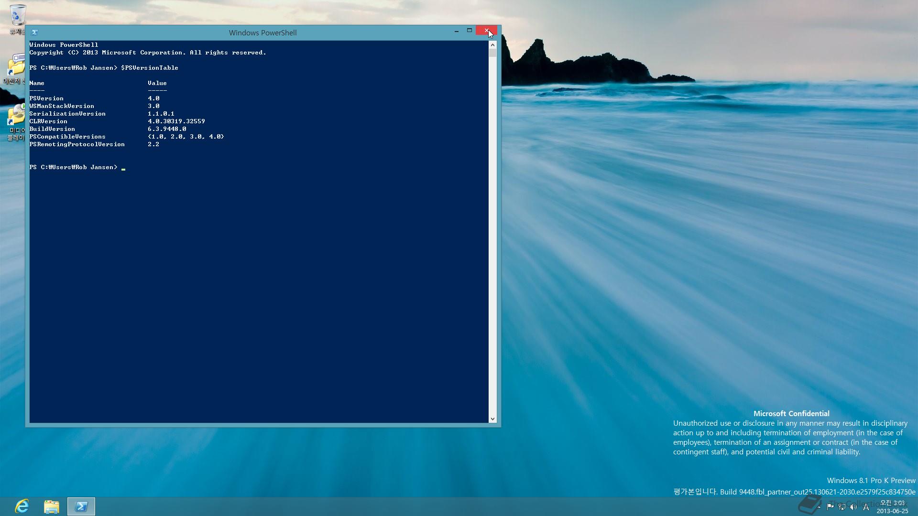Click the PowerShell scrollbar down arrow
The height and width of the screenshot is (516, 918).
(x=492, y=419)
